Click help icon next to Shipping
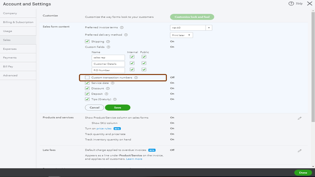Viewport: 315px width, 177px height. point(108,42)
